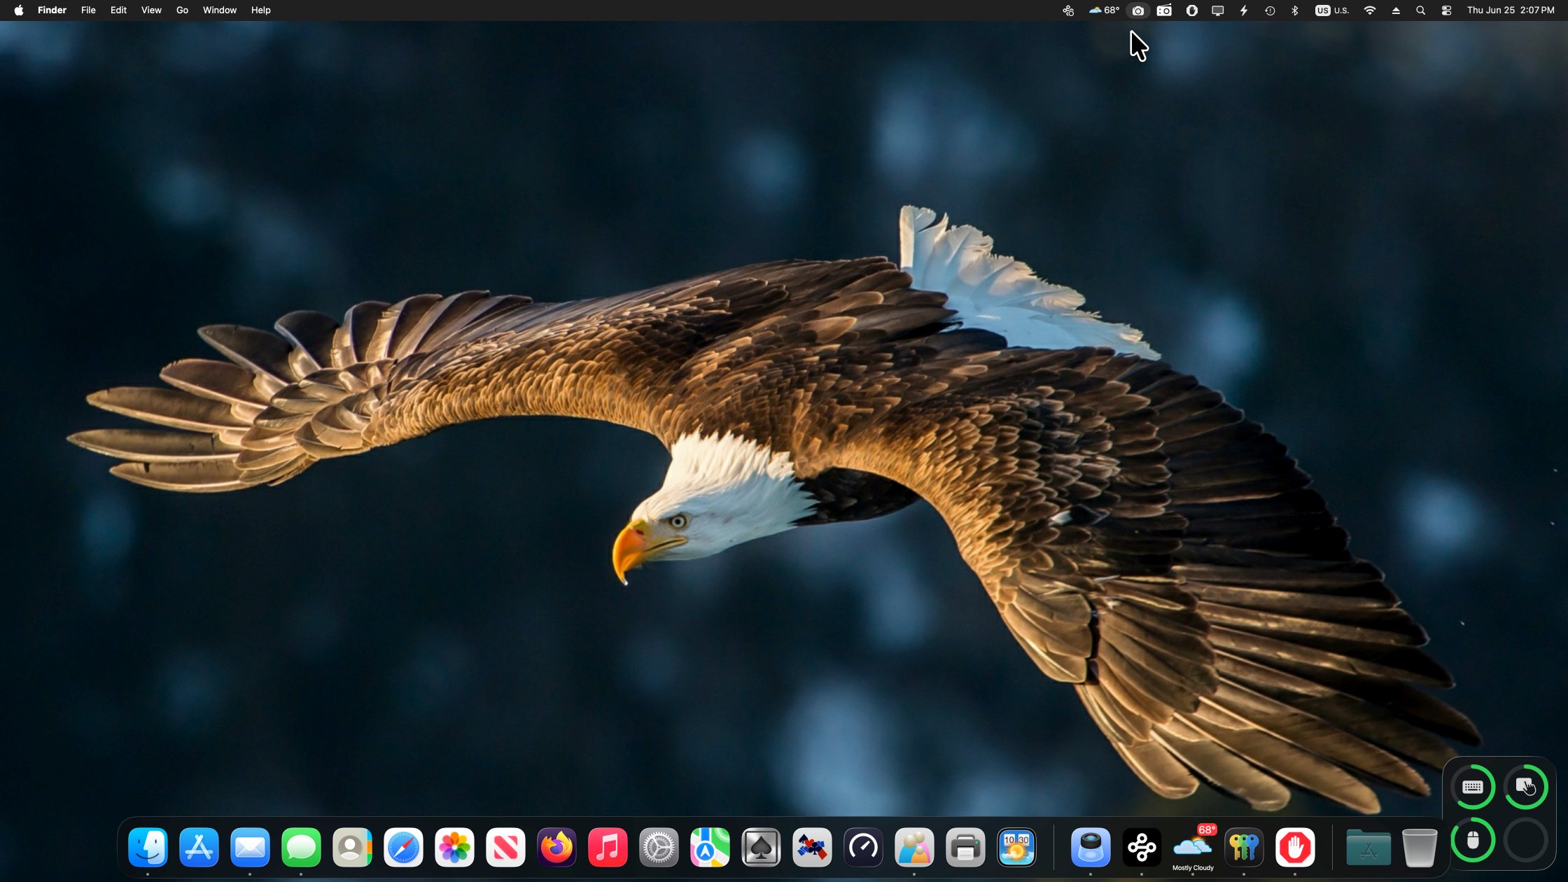Click the eject menu bar icon
Screen dimensions: 1568x882
1396,10
